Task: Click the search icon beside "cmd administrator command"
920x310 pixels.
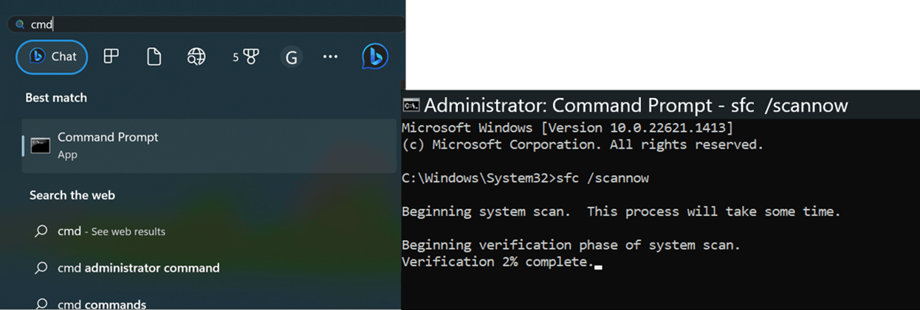Action: pyautogui.click(x=41, y=268)
